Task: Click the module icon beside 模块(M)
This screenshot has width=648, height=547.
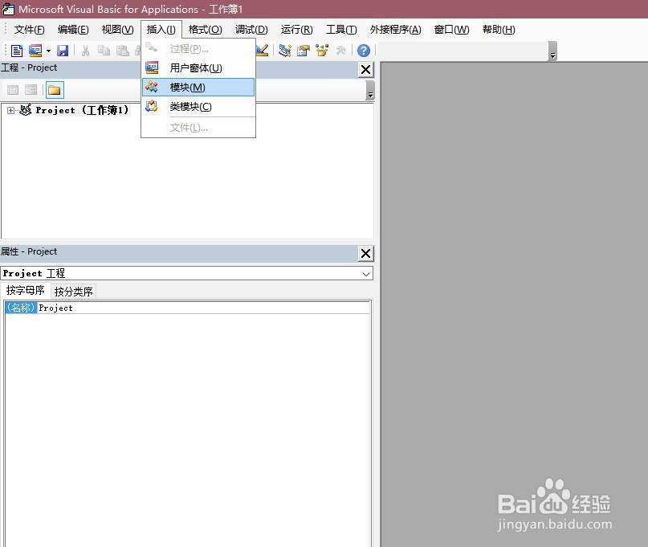Action: pos(152,87)
